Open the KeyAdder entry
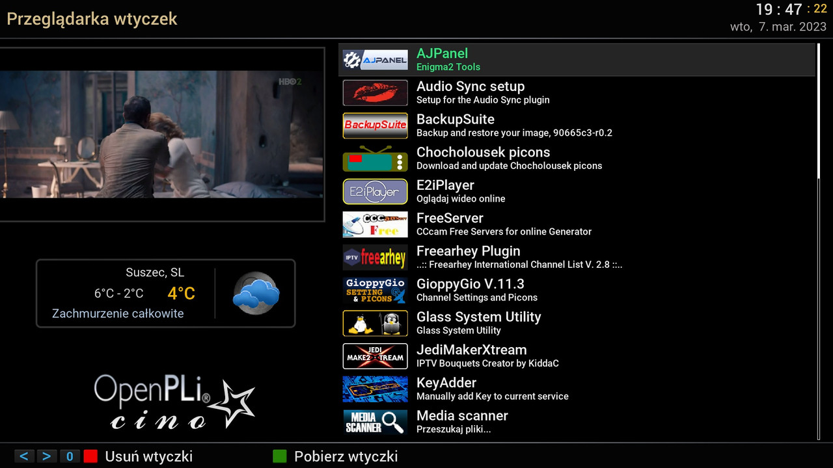Image resolution: width=833 pixels, height=468 pixels. pos(577,389)
